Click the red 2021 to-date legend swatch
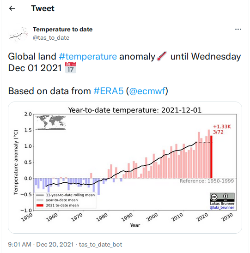The height and width of the screenshot is (253, 250). [x=40, y=205]
